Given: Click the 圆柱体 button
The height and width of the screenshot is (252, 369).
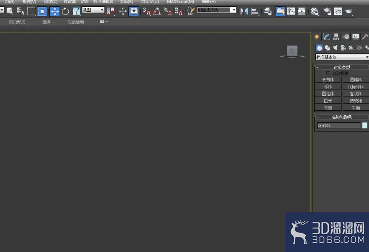Looking at the screenshot, I should pyautogui.click(x=328, y=94).
